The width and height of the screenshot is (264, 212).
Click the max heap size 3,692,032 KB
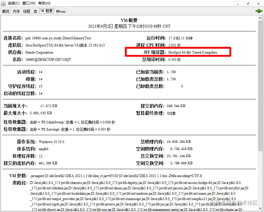pos(41,113)
